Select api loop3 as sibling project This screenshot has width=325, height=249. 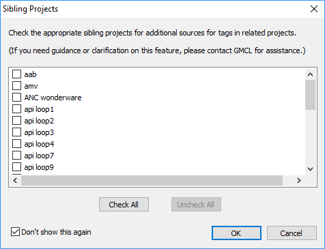click(x=16, y=132)
